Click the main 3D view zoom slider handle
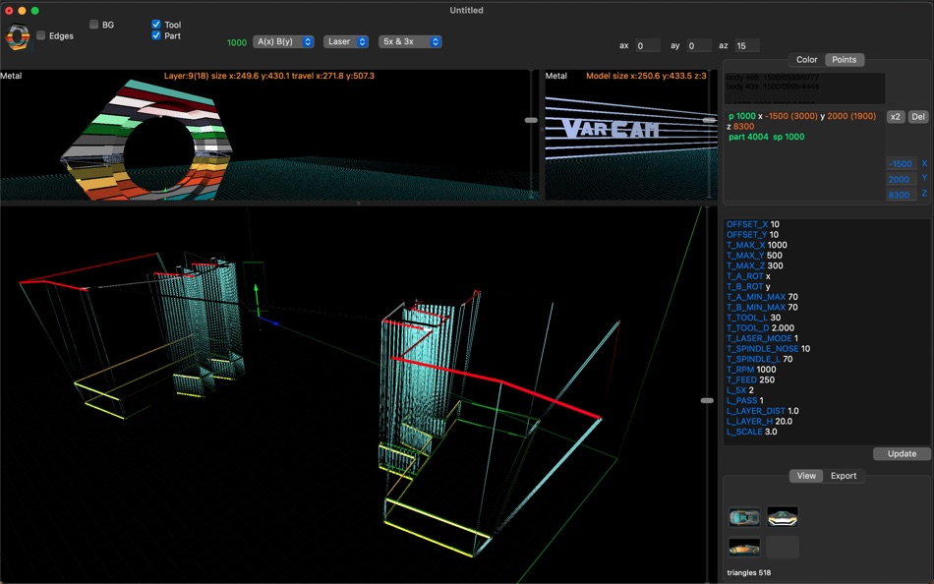934x584 pixels. point(707,401)
